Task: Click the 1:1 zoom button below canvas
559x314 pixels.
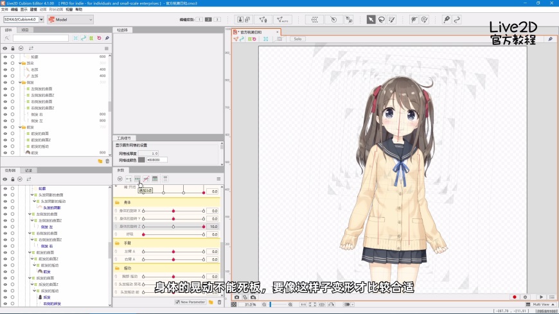Action: coord(303,304)
